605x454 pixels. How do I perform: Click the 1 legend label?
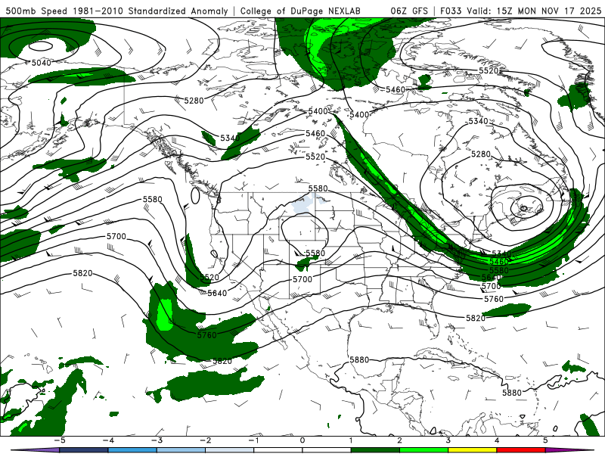click(351, 440)
